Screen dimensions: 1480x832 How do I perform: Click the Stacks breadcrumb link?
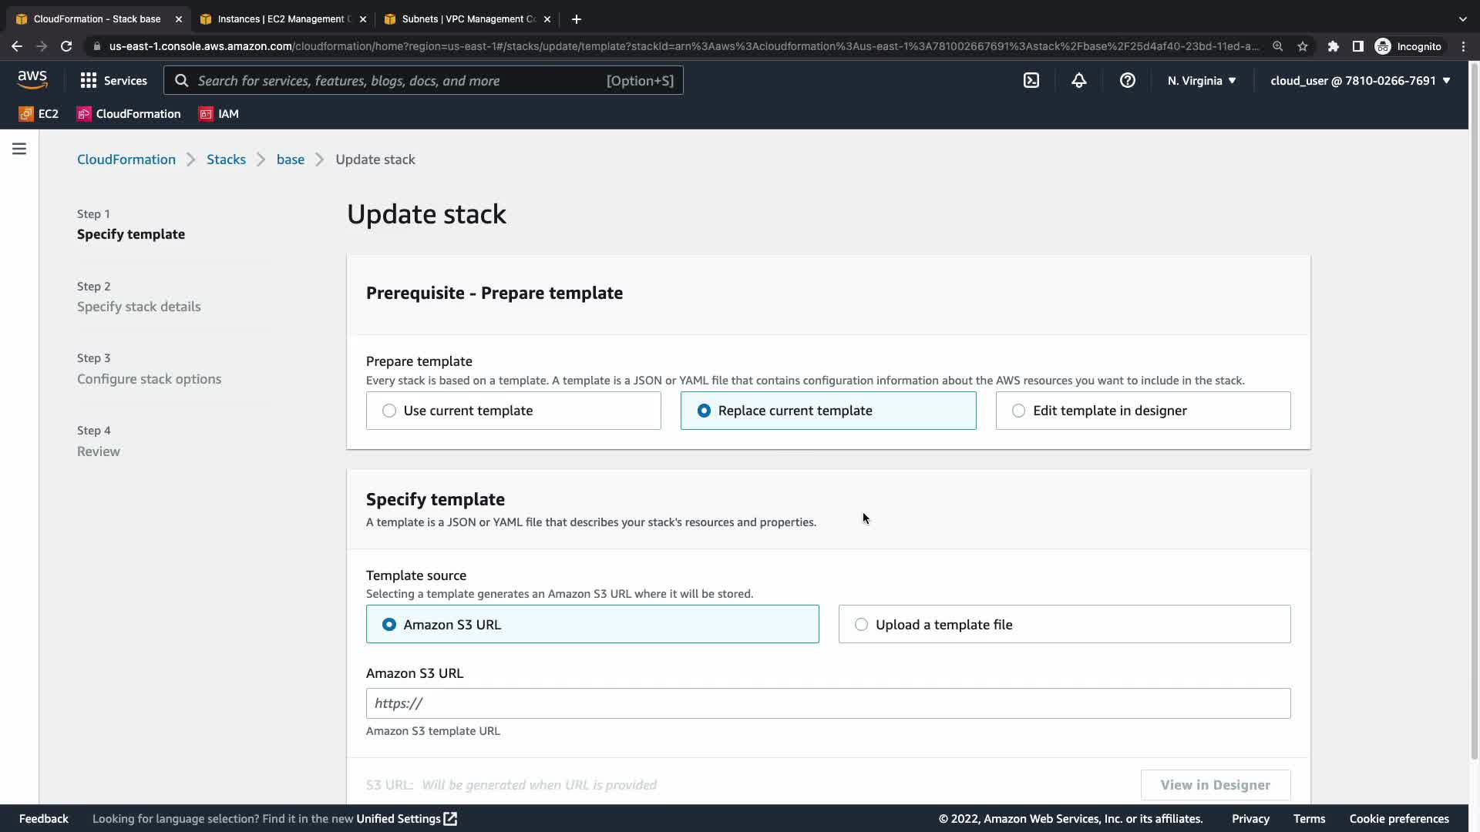pyautogui.click(x=226, y=159)
